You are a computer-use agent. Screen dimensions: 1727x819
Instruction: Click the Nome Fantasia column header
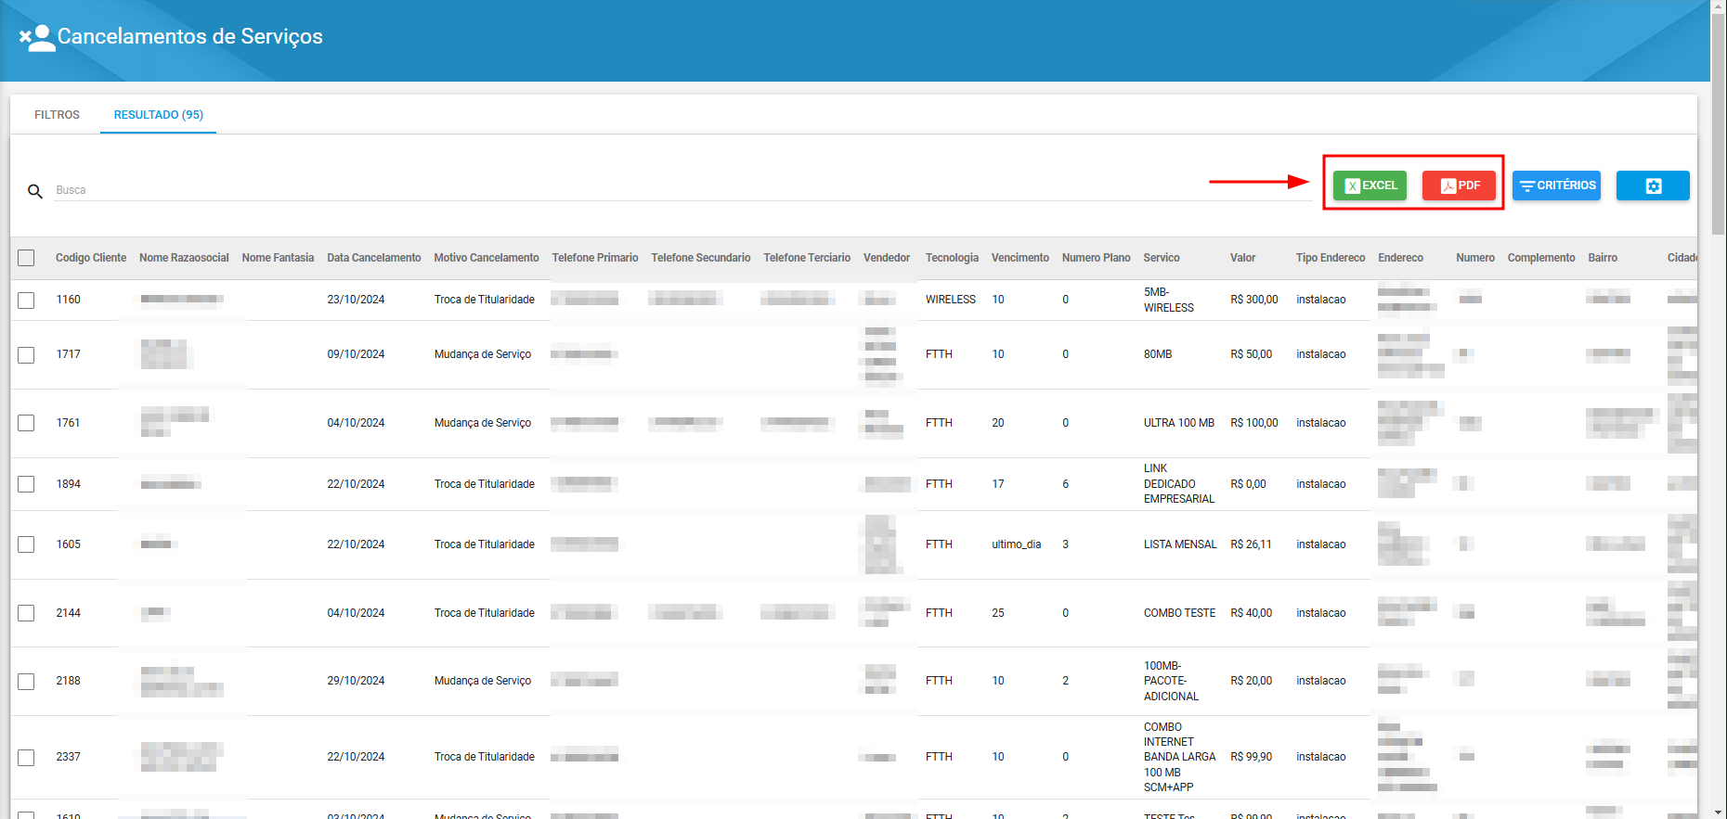(x=278, y=258)
